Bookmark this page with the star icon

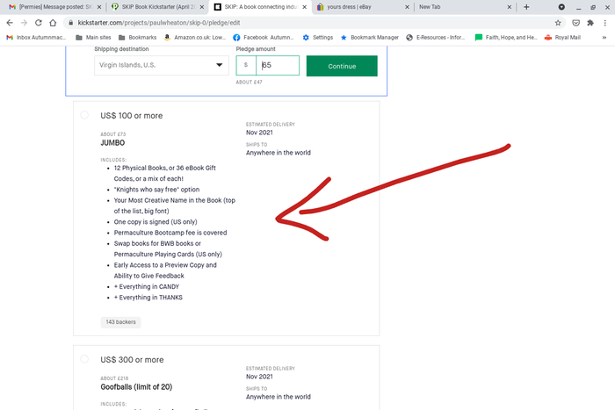coord(558,23)
